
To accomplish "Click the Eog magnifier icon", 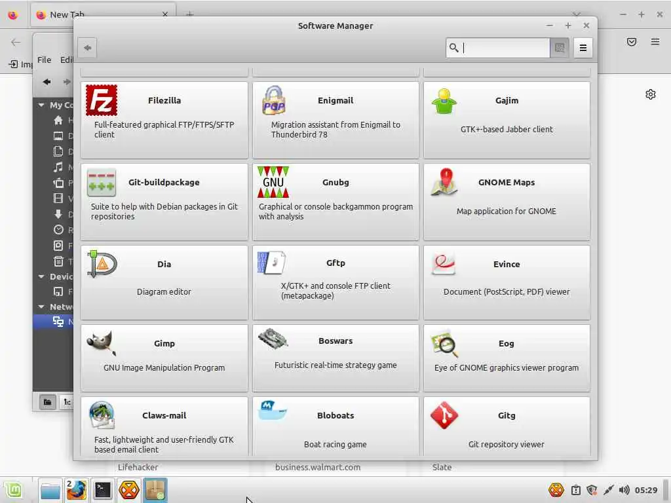I will pos(445,343).
